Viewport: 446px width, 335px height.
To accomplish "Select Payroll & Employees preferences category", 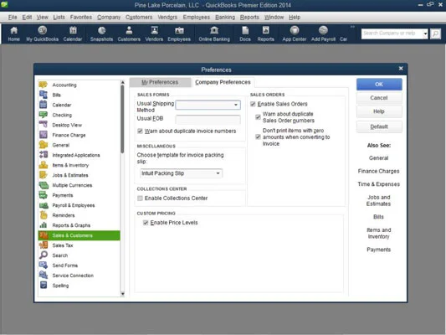I will 79,205.
